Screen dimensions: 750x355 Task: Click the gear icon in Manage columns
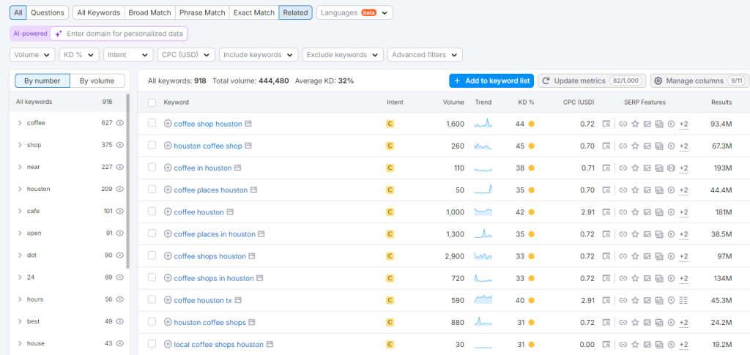658,81
